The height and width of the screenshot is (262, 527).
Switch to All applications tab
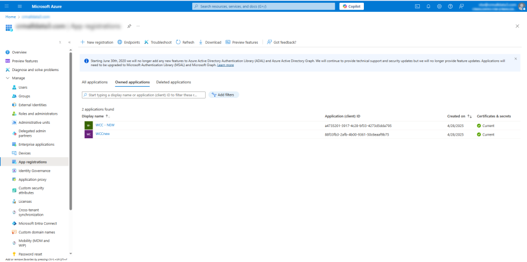coord(95,82)
